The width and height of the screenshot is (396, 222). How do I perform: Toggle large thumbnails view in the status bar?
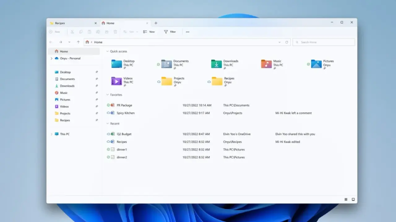353,199
